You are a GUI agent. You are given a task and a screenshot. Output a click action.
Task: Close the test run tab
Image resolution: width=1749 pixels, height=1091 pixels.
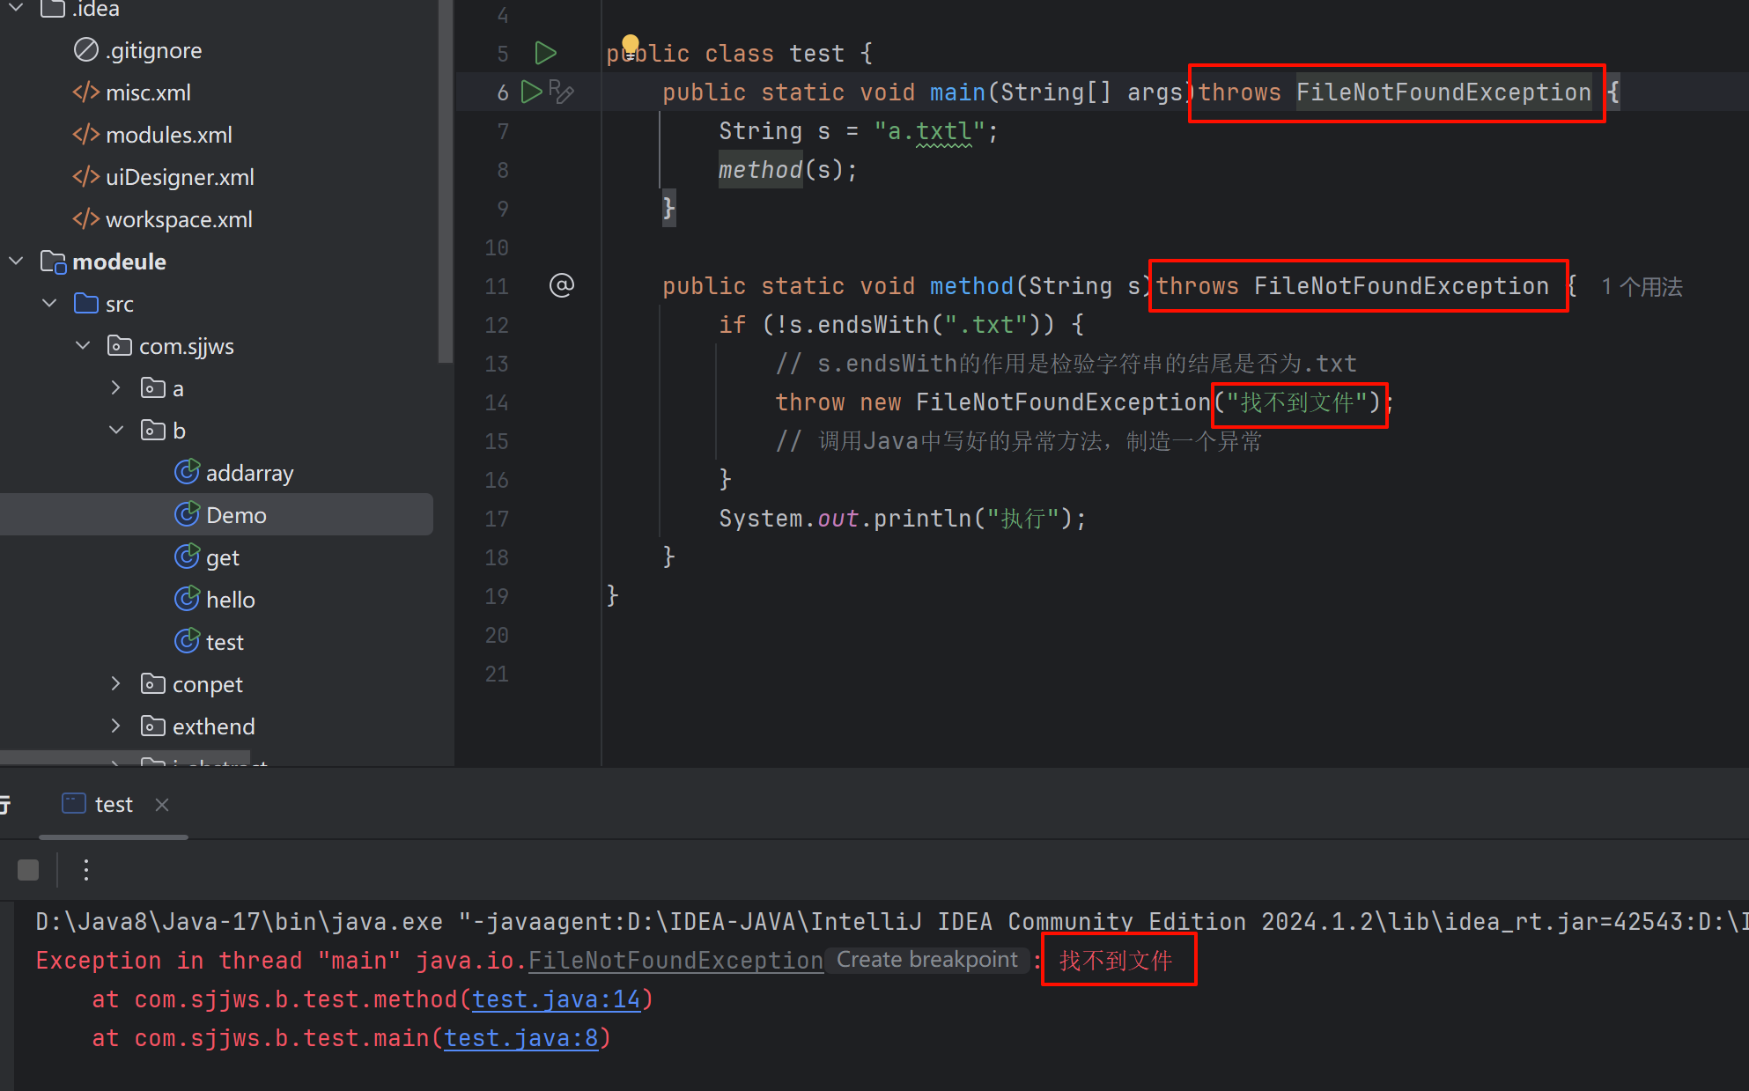point(162,804)
